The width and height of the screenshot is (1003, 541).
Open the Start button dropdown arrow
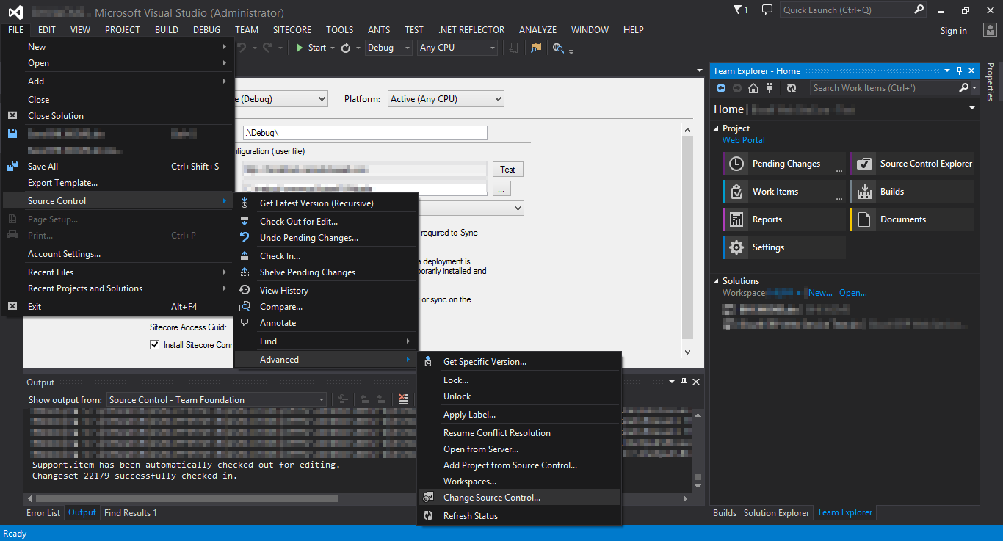point(332,48)
